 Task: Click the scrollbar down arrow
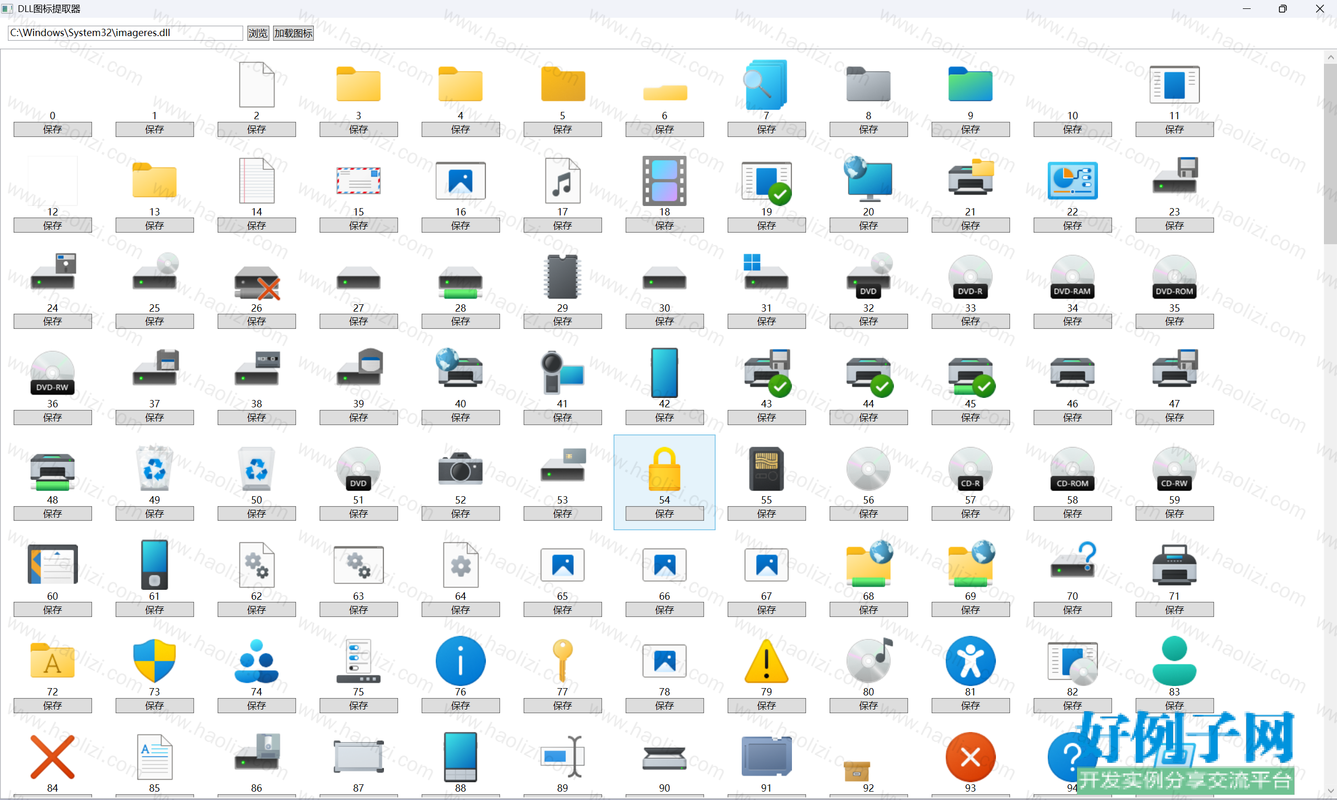click(1330, 792)
